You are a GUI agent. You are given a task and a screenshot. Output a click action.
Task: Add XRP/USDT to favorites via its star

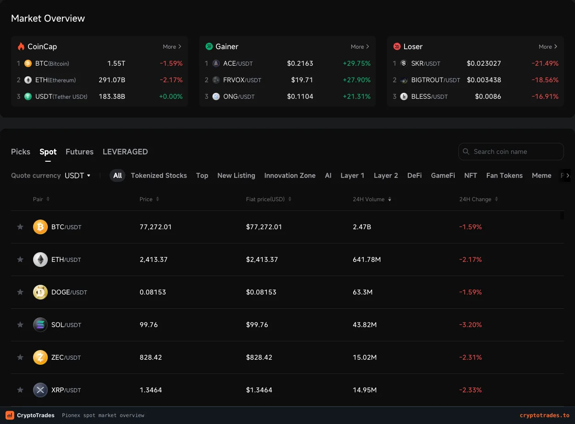[x=20, y=390]
